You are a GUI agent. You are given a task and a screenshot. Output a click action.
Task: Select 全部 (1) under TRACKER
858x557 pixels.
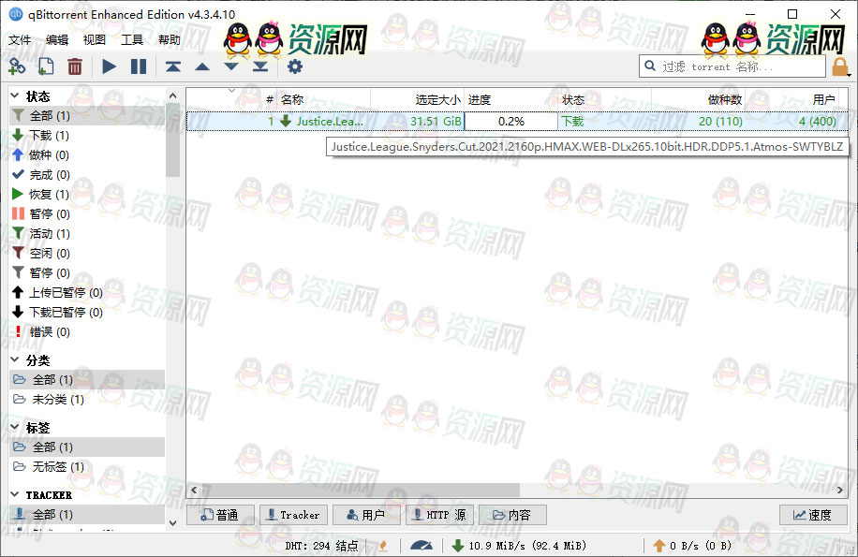(87, 514)
